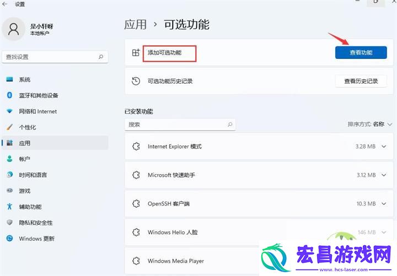Click the add-feature grid icon beside 添加可选功能
This screenshot has width=397, height=276.
click(136, 52)
